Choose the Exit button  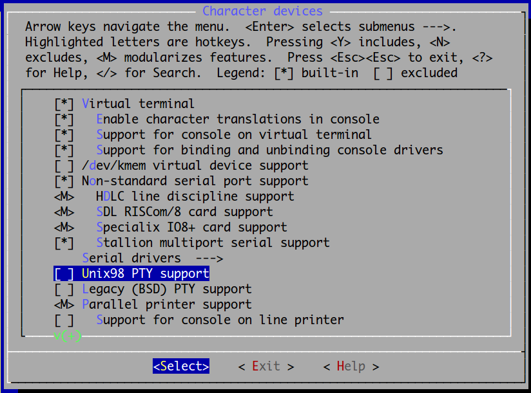click(x=266, y=366)
